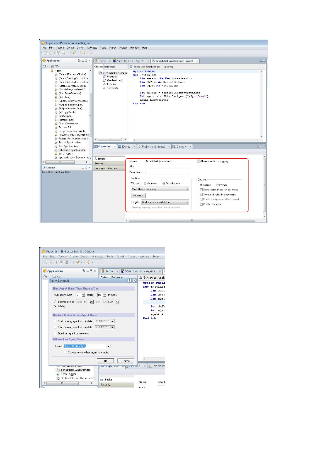This screenshot has width=332, height=470.
Task: Check Store search in search bar menu
Action: [201, 190]
